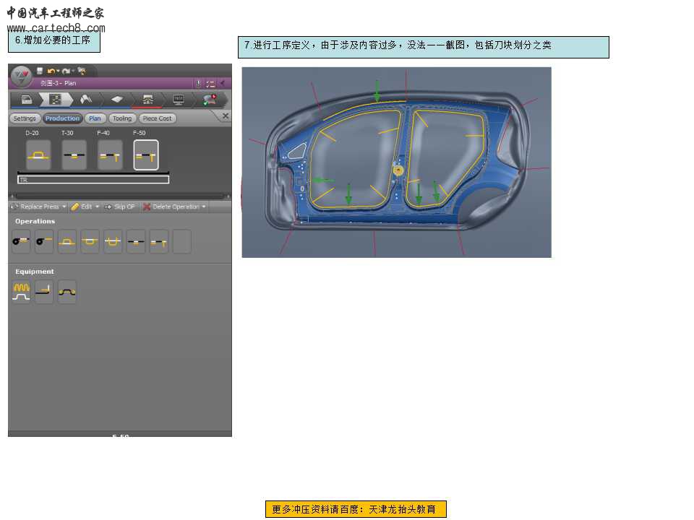
Task: Select the highlighted Plan stage icon
Action: (x=56, y=100)
